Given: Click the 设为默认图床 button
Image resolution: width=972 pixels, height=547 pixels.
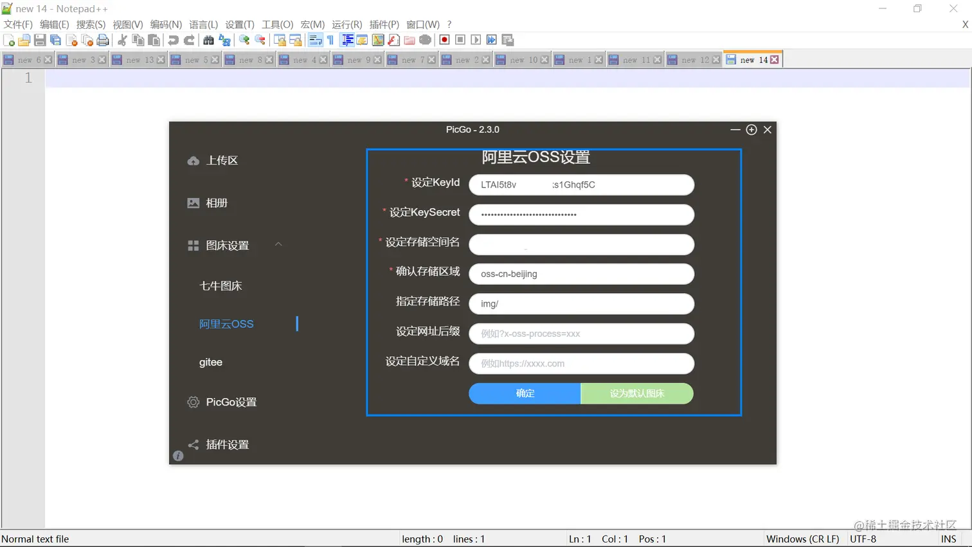Looking at the screenshot, I should click(637, 393).
